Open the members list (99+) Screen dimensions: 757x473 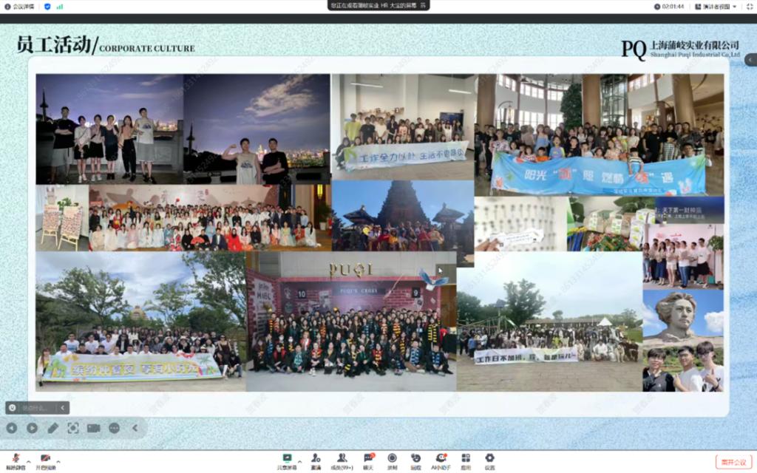tap(342, 459)
